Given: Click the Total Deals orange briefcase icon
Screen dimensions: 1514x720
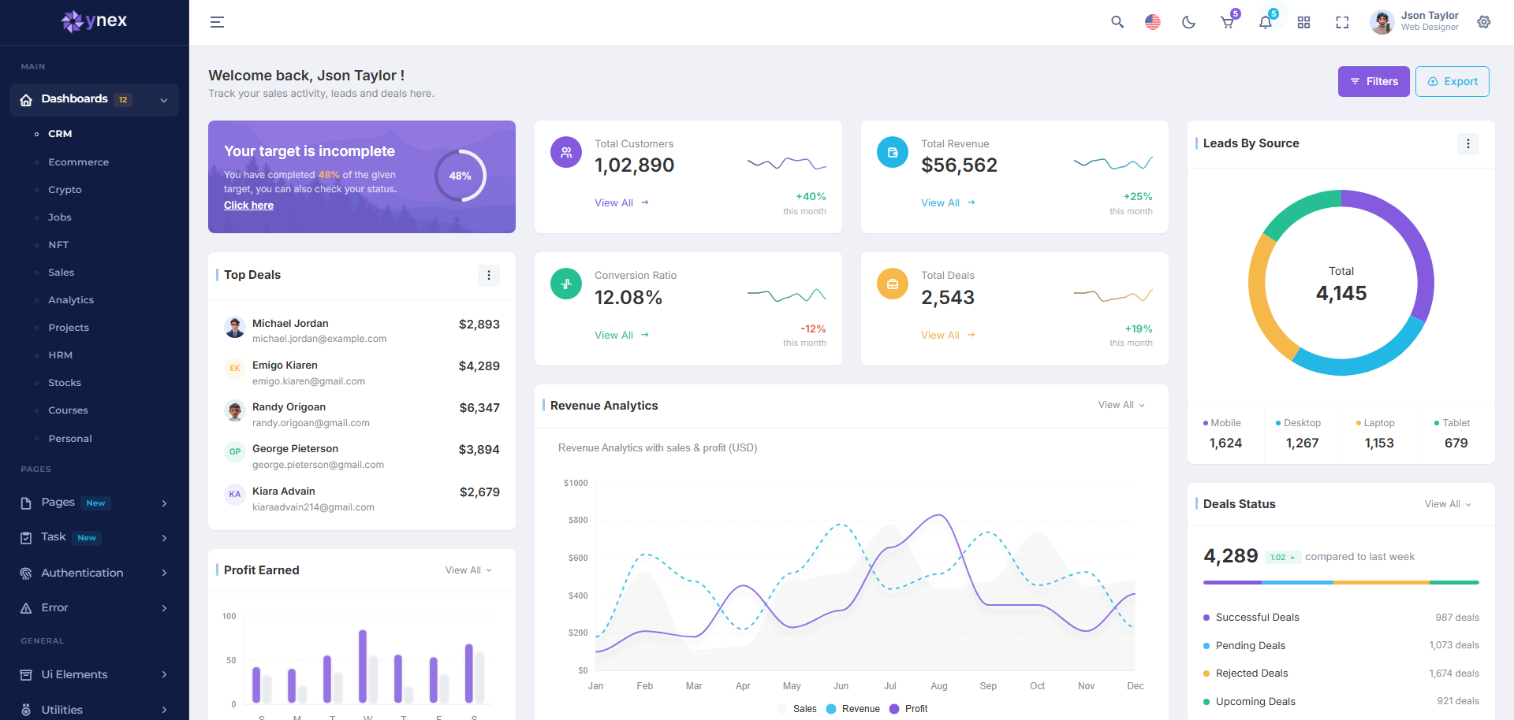Looking at the screenshot, I should (x=893, y=284).
